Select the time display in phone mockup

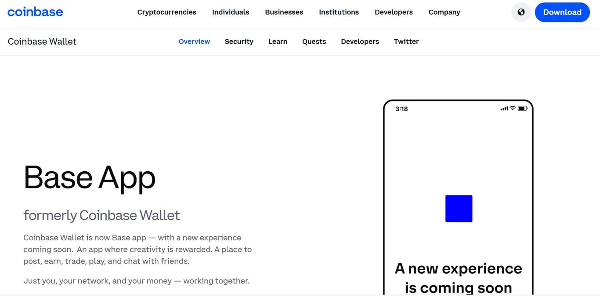401,108
